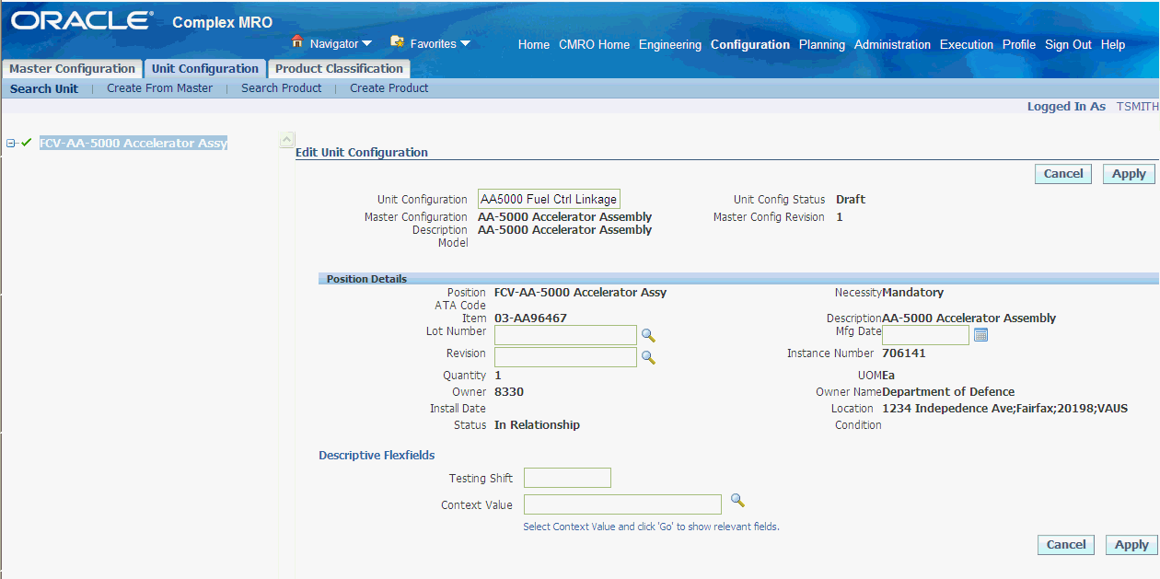
Task: Open Engineering menu link
Action: tap(670, 44)
